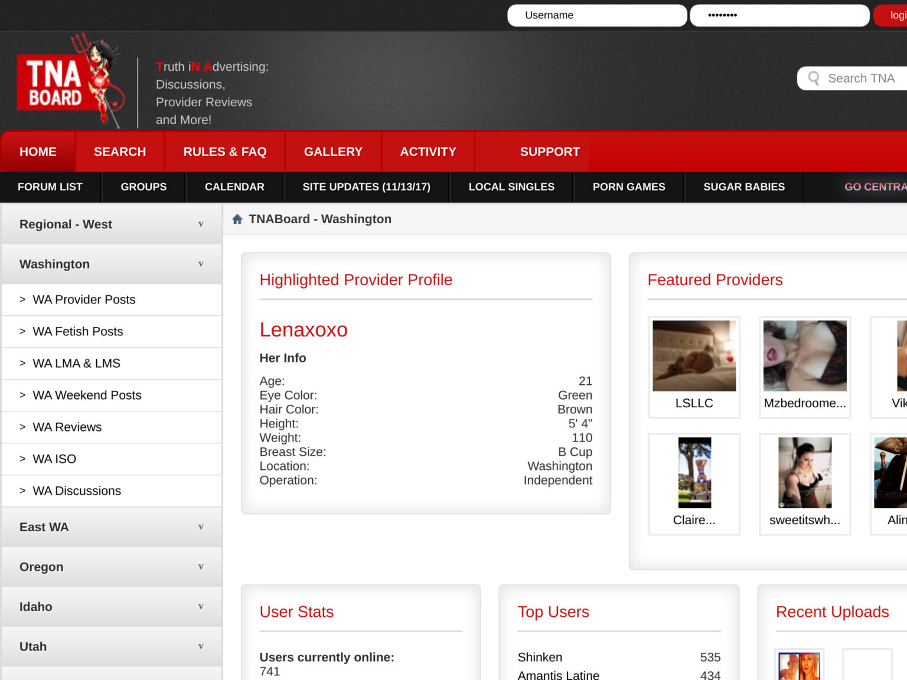This screenshot has width=907, height=680.
Task: Open PORN GAMES menu item
Action: tap(629, 187)
